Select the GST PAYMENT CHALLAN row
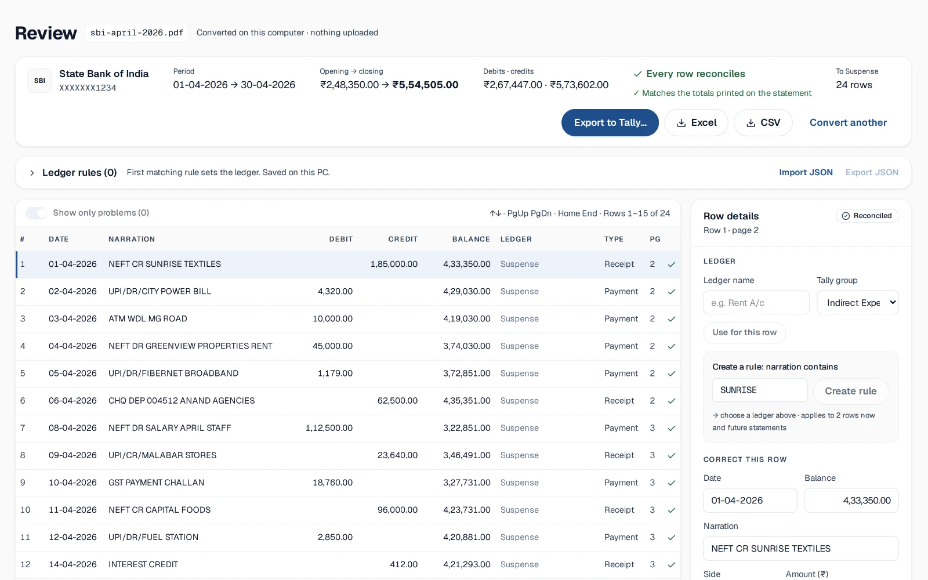Image resolution: width=928 pixels, height=580 pixels. [x=348, y=483]
